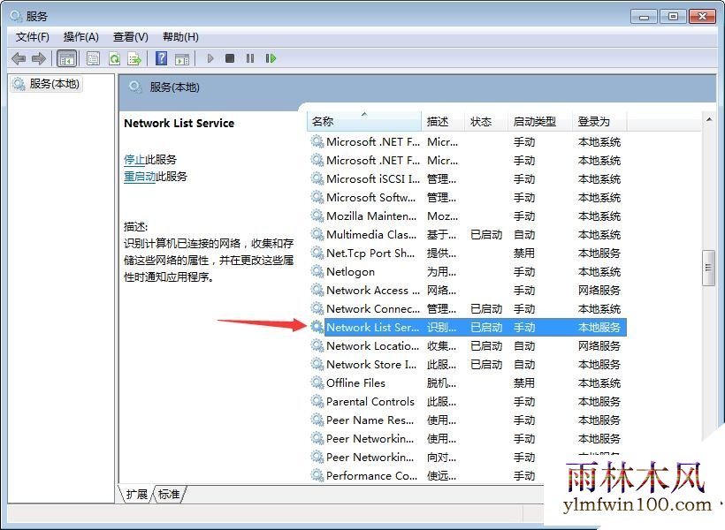Click the 重启动 service link
The height and width of the screenshot is (530, 725).
pos(140,176)
